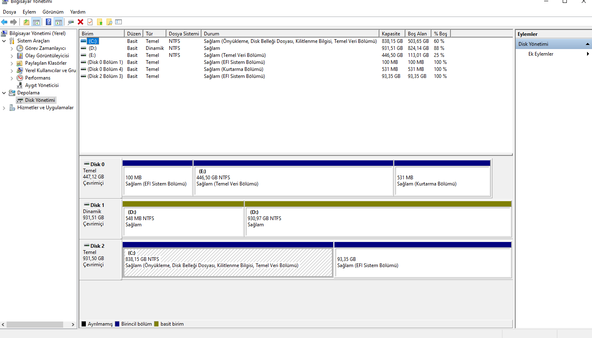Viewport: 592px width, 338px height.
Task: Open Paylaşılan Klasörler in the tree
Action: pos(45,63)
